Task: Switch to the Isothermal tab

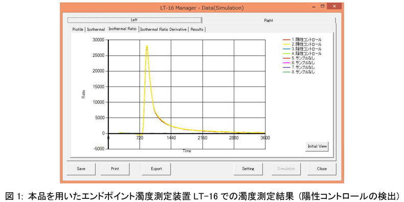Action: pyautogui.click(x=96, y=29)
